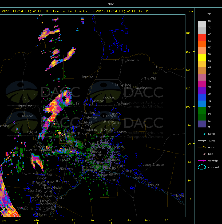
Task: Select the dark orange legend color band
Action: pos(202,44)
